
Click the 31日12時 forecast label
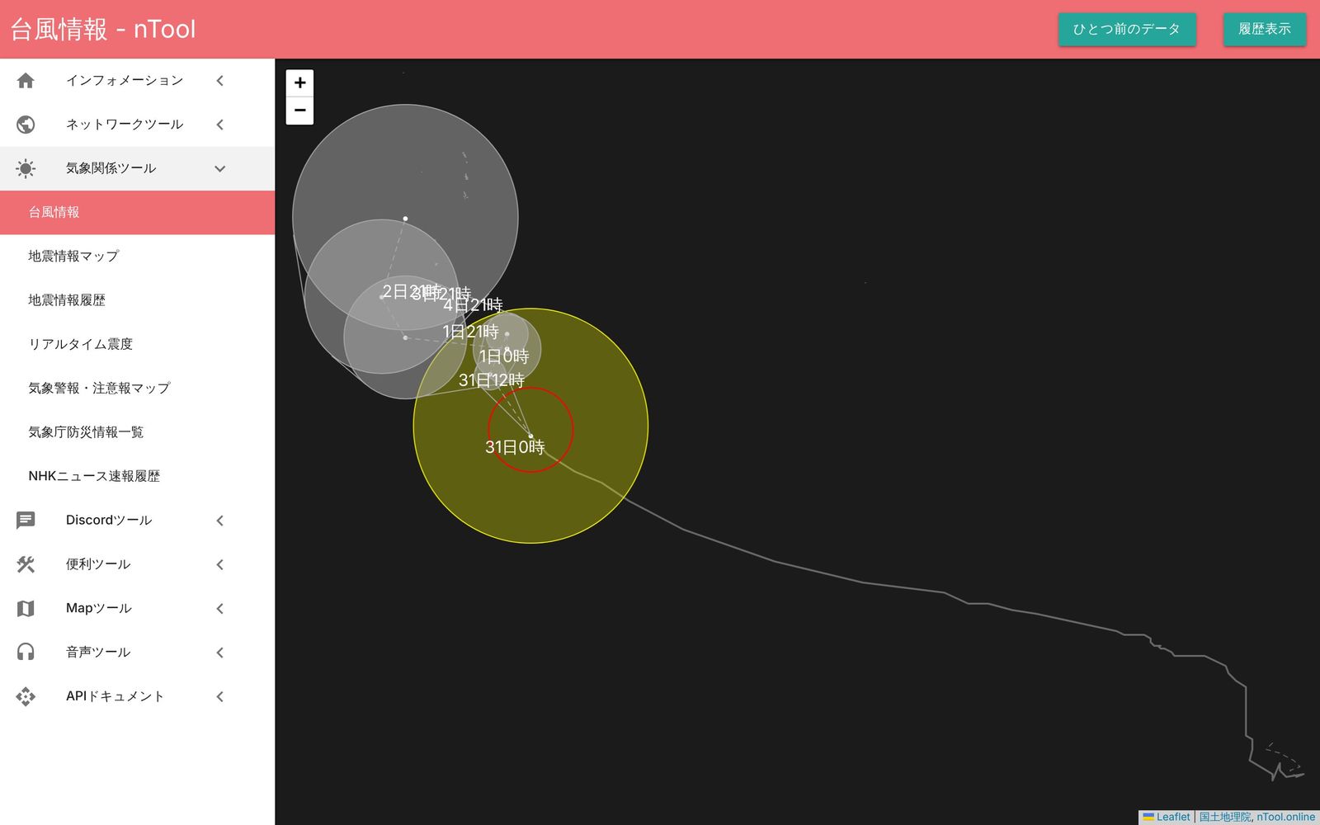click(x=492, y=380)
